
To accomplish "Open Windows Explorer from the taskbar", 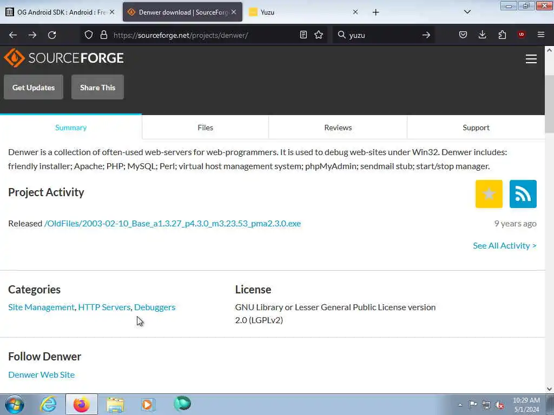I will pyautogui.click(x=115, y=404).
